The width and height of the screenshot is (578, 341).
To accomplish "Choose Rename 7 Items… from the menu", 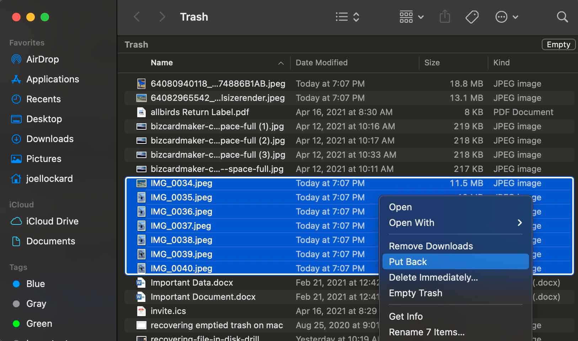I will pyautogui.click(x=455, y=332).
